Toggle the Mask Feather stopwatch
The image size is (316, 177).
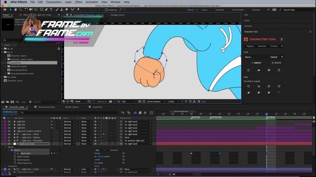[15, 157]
